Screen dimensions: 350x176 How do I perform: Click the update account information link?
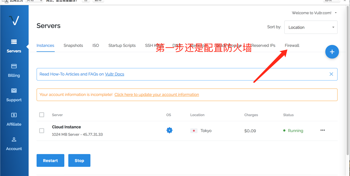157,95
